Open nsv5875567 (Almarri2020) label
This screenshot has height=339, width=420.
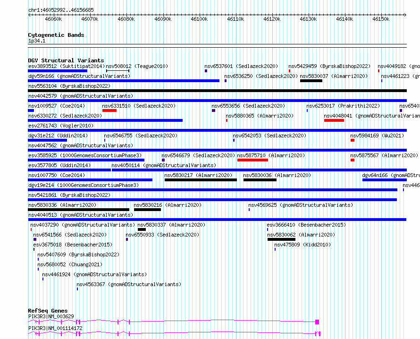pos(384,155)
